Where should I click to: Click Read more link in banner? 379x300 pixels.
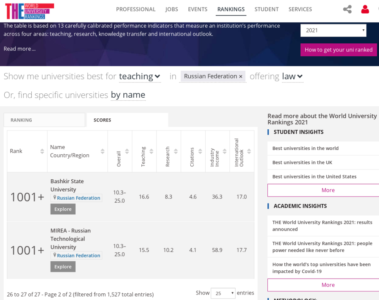pyautogui.click(x=19, y=49)
